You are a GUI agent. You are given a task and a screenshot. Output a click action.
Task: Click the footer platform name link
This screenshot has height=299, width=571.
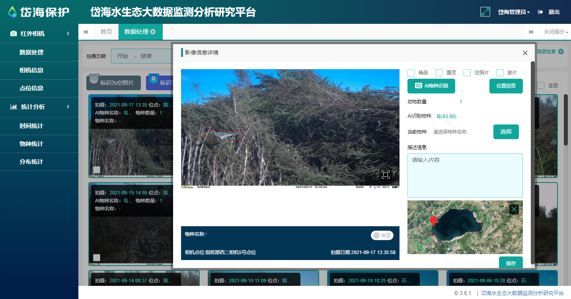(522, 293)
